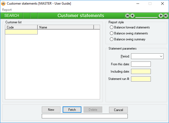Go to previous record arrow icon
This screenshot has height=123, width=169.
tap(132, 16)
